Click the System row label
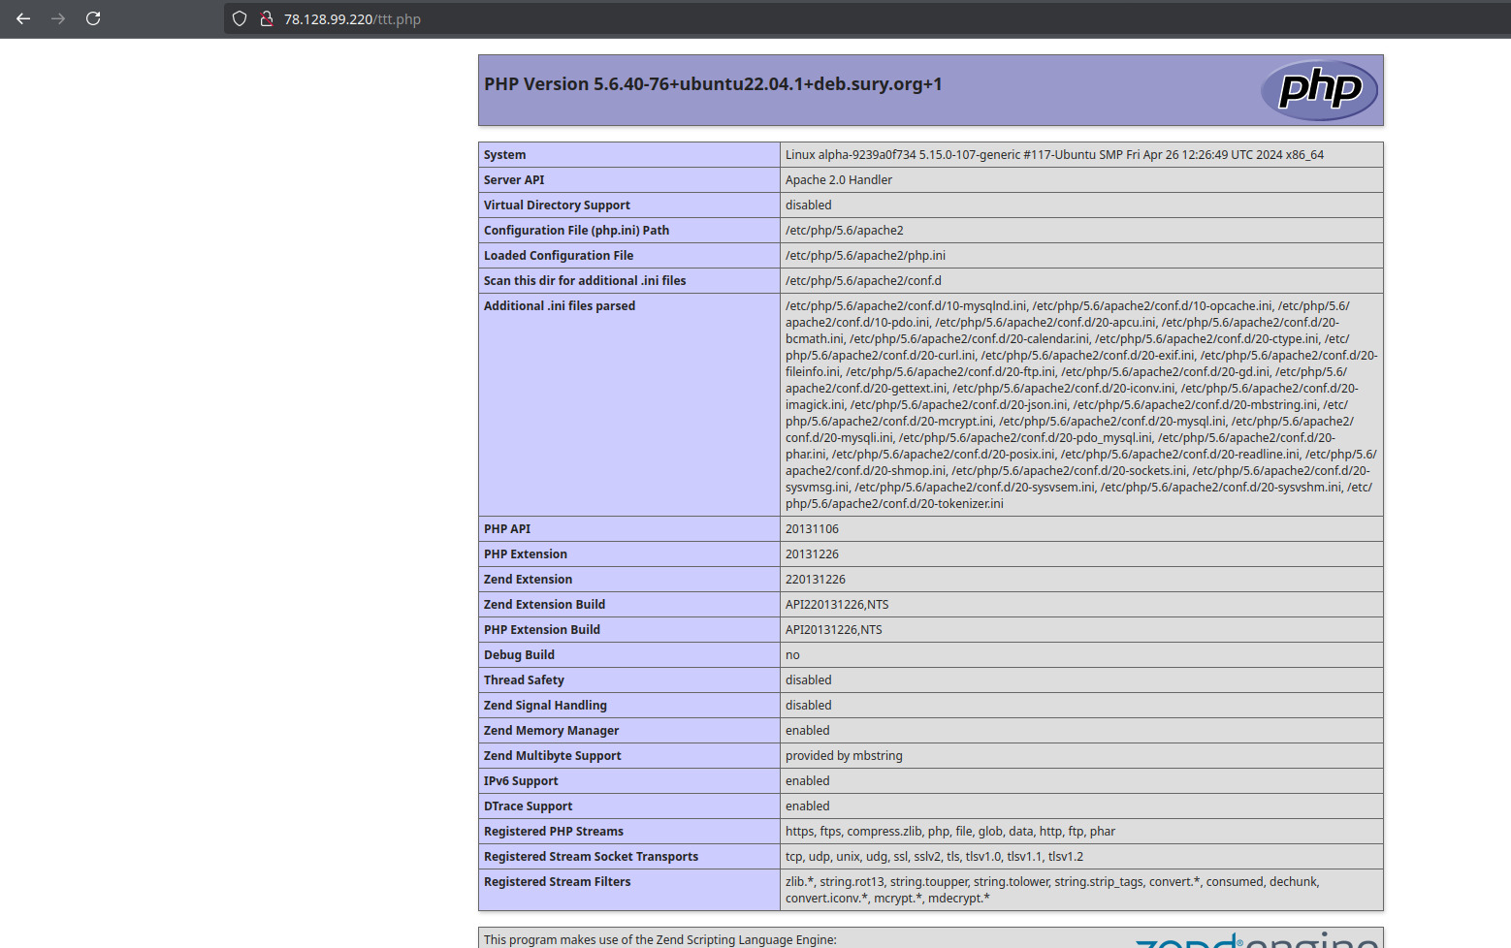Viewport: 1511px width, 948px height. tap(504, 155)
